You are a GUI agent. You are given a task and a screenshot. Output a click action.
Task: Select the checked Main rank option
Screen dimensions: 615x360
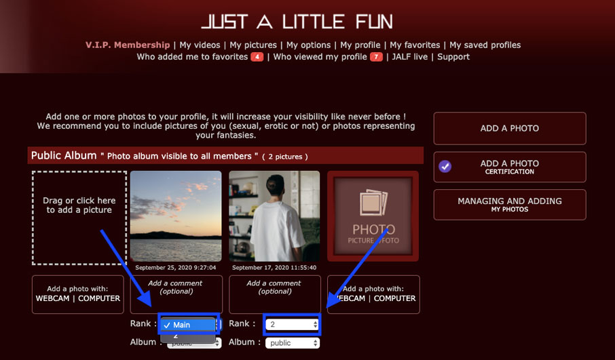tap(188, 325)
